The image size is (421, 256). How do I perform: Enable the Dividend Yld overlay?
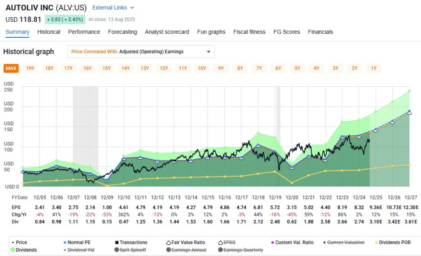click(65, 249)
